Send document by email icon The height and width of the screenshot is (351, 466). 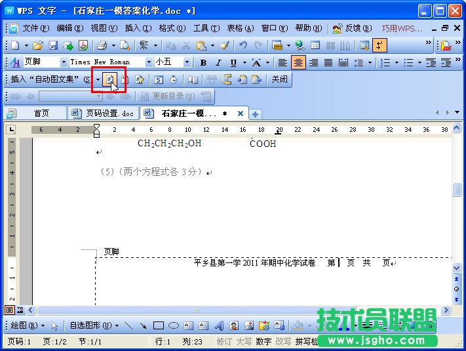pyautogui.click(x=68, y=45)
